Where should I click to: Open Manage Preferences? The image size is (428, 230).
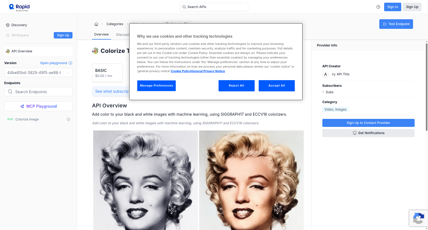point(156,86)
